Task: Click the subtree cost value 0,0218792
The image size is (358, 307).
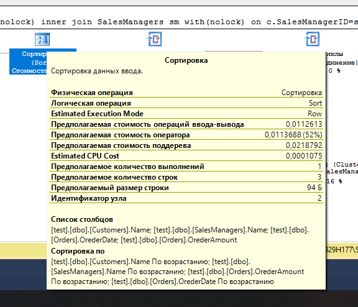Action: tap(304, 145)
